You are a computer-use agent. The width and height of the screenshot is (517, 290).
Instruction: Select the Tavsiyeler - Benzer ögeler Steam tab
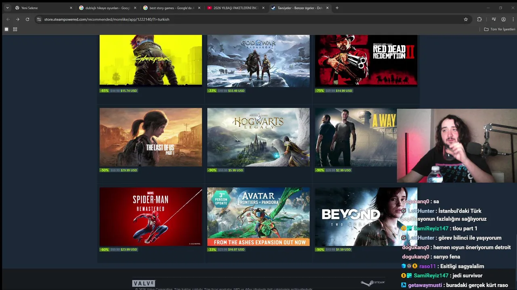[x=300, y=8]
